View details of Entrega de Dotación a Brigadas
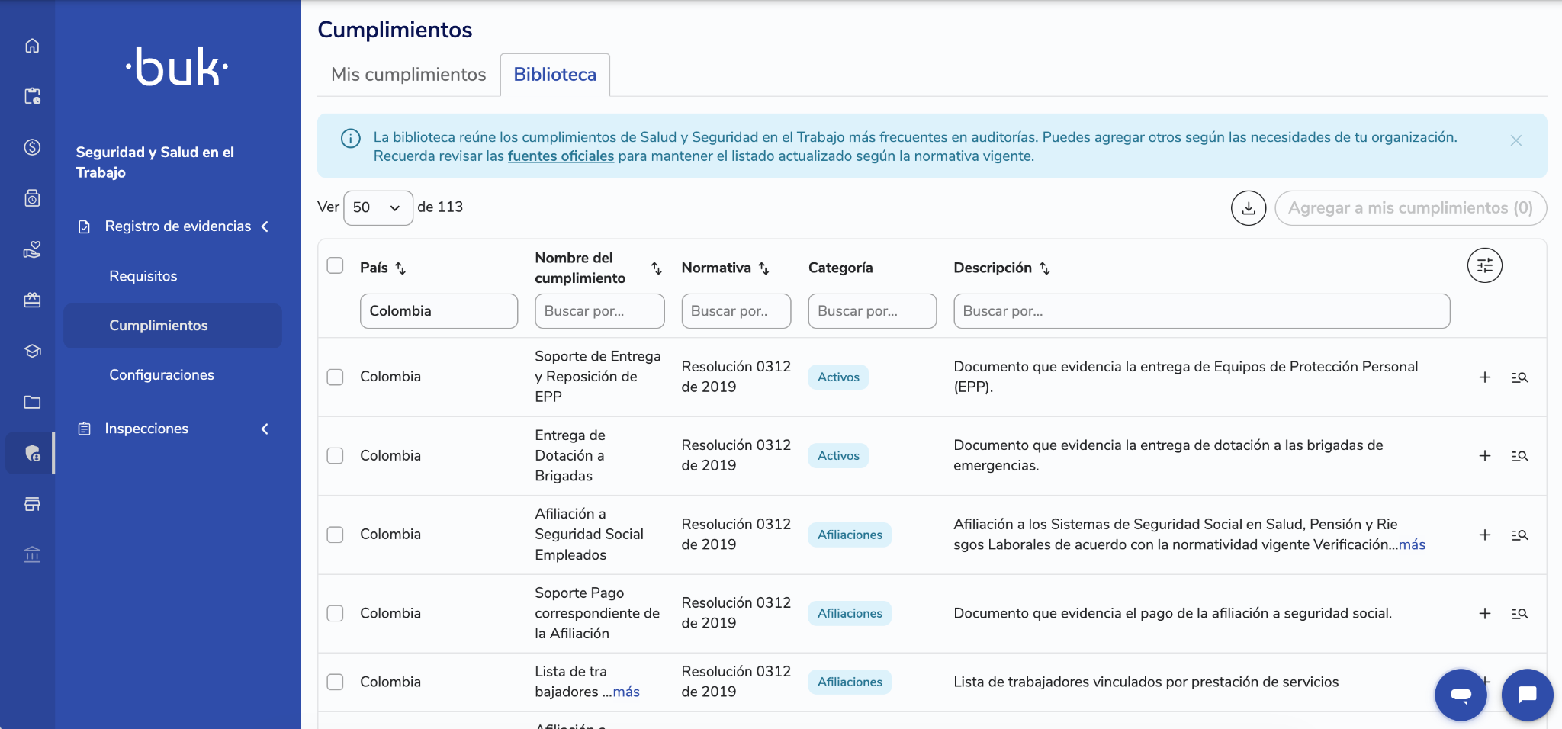The width and height of the screenshot is (1562, 729). [x=1520, y=456]
